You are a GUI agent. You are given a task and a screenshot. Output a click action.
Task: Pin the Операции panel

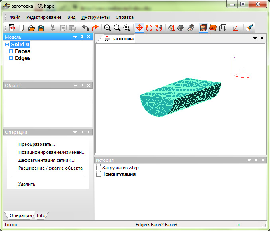click(82, 132)
